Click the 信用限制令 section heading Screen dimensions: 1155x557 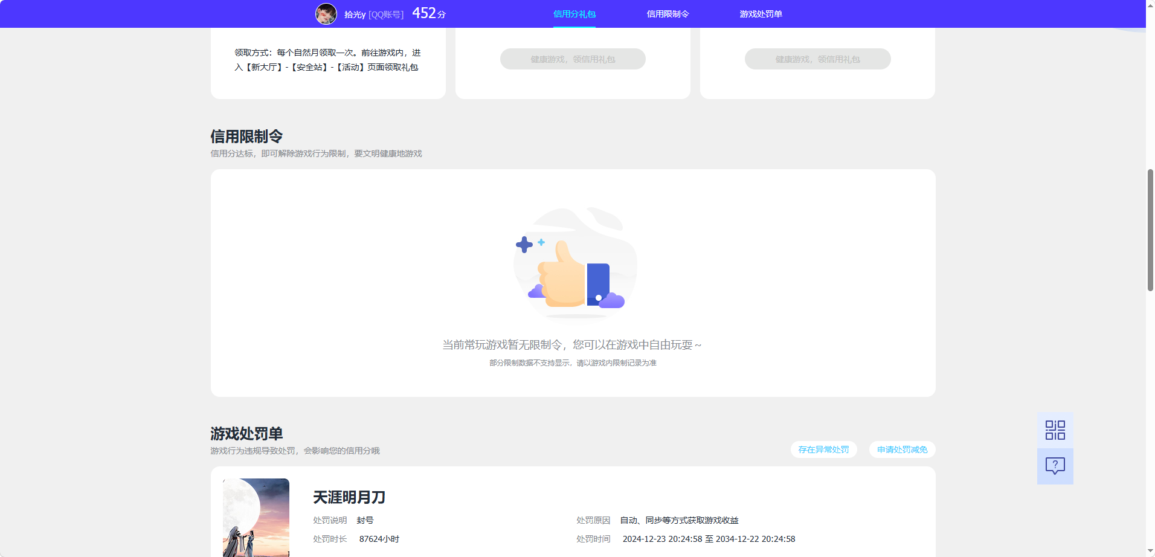coord(246,137)
